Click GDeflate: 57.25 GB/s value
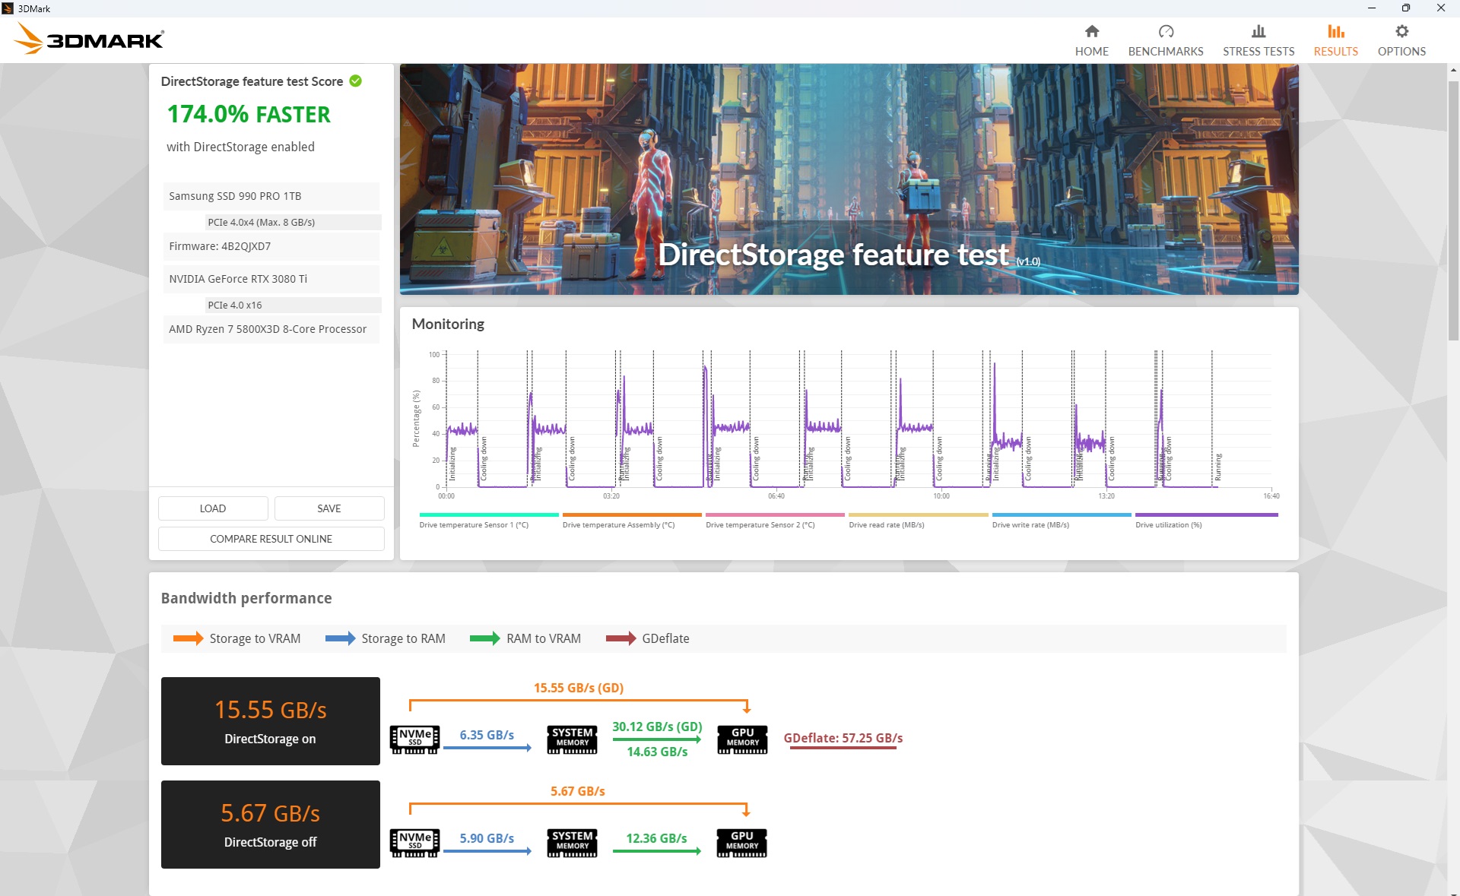The image size is (1460, 896). click(843, 738)
